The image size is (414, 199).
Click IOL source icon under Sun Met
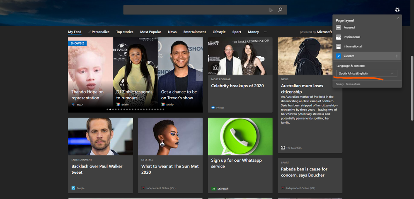[143, 188]
